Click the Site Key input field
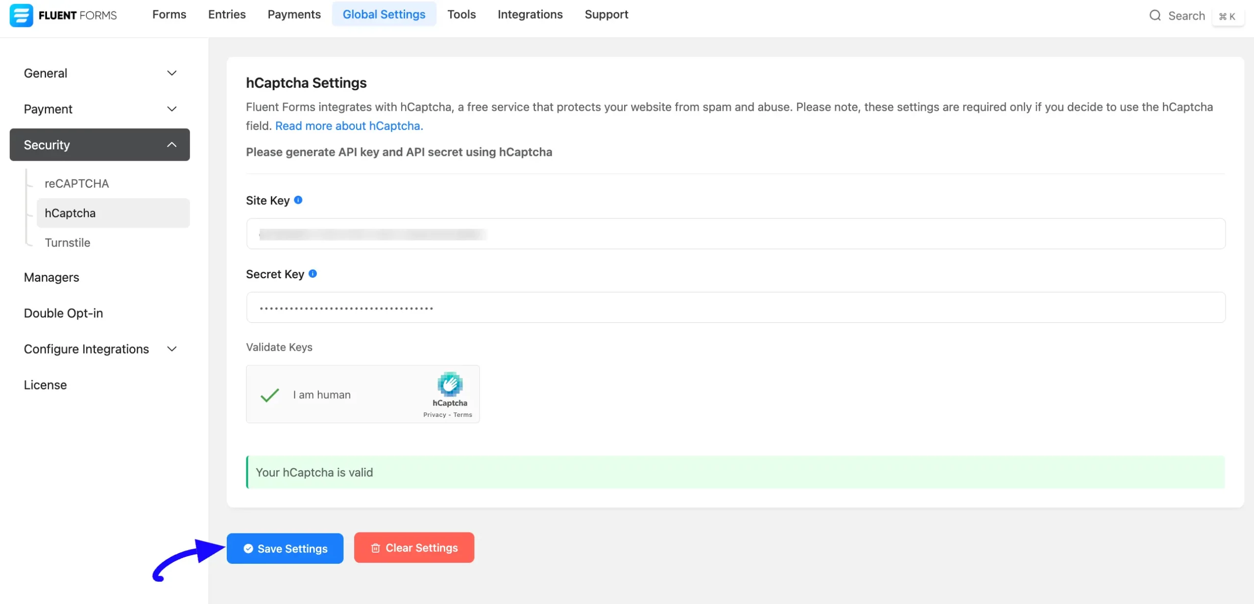1254x604 pixels. [736, 234]
